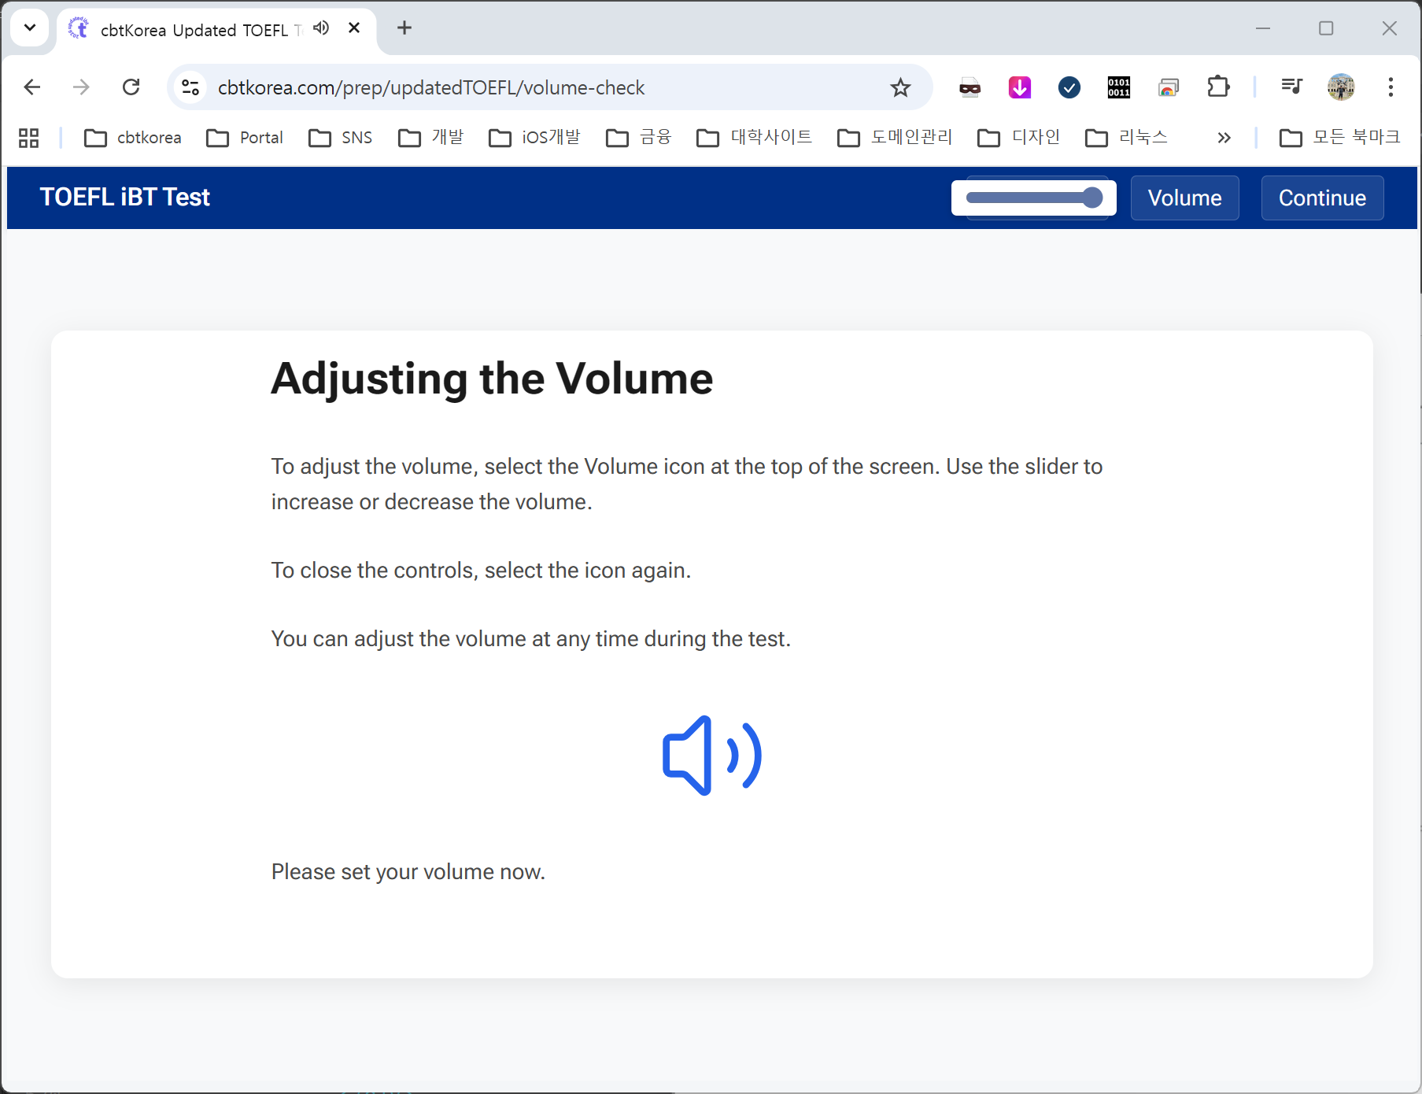View site information left of URL
This screenshot has height=1094, width=1422.
click(x=190, y=87)
